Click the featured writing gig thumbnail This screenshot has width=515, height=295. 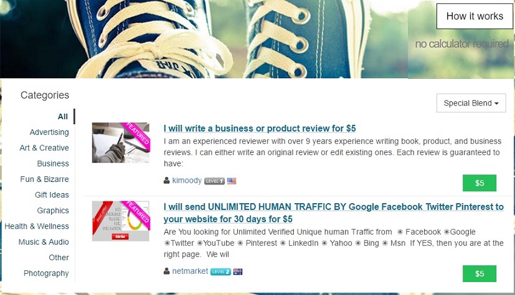(121, 143)
